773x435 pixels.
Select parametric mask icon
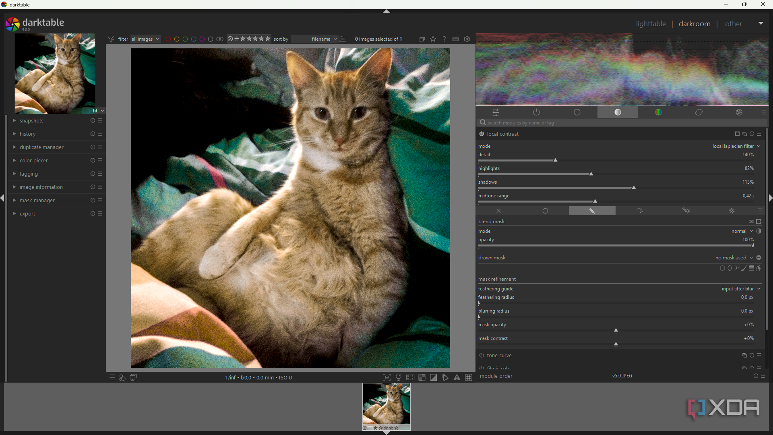click(639, 211)
